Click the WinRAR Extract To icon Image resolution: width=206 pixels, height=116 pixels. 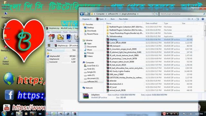point(60,38)
